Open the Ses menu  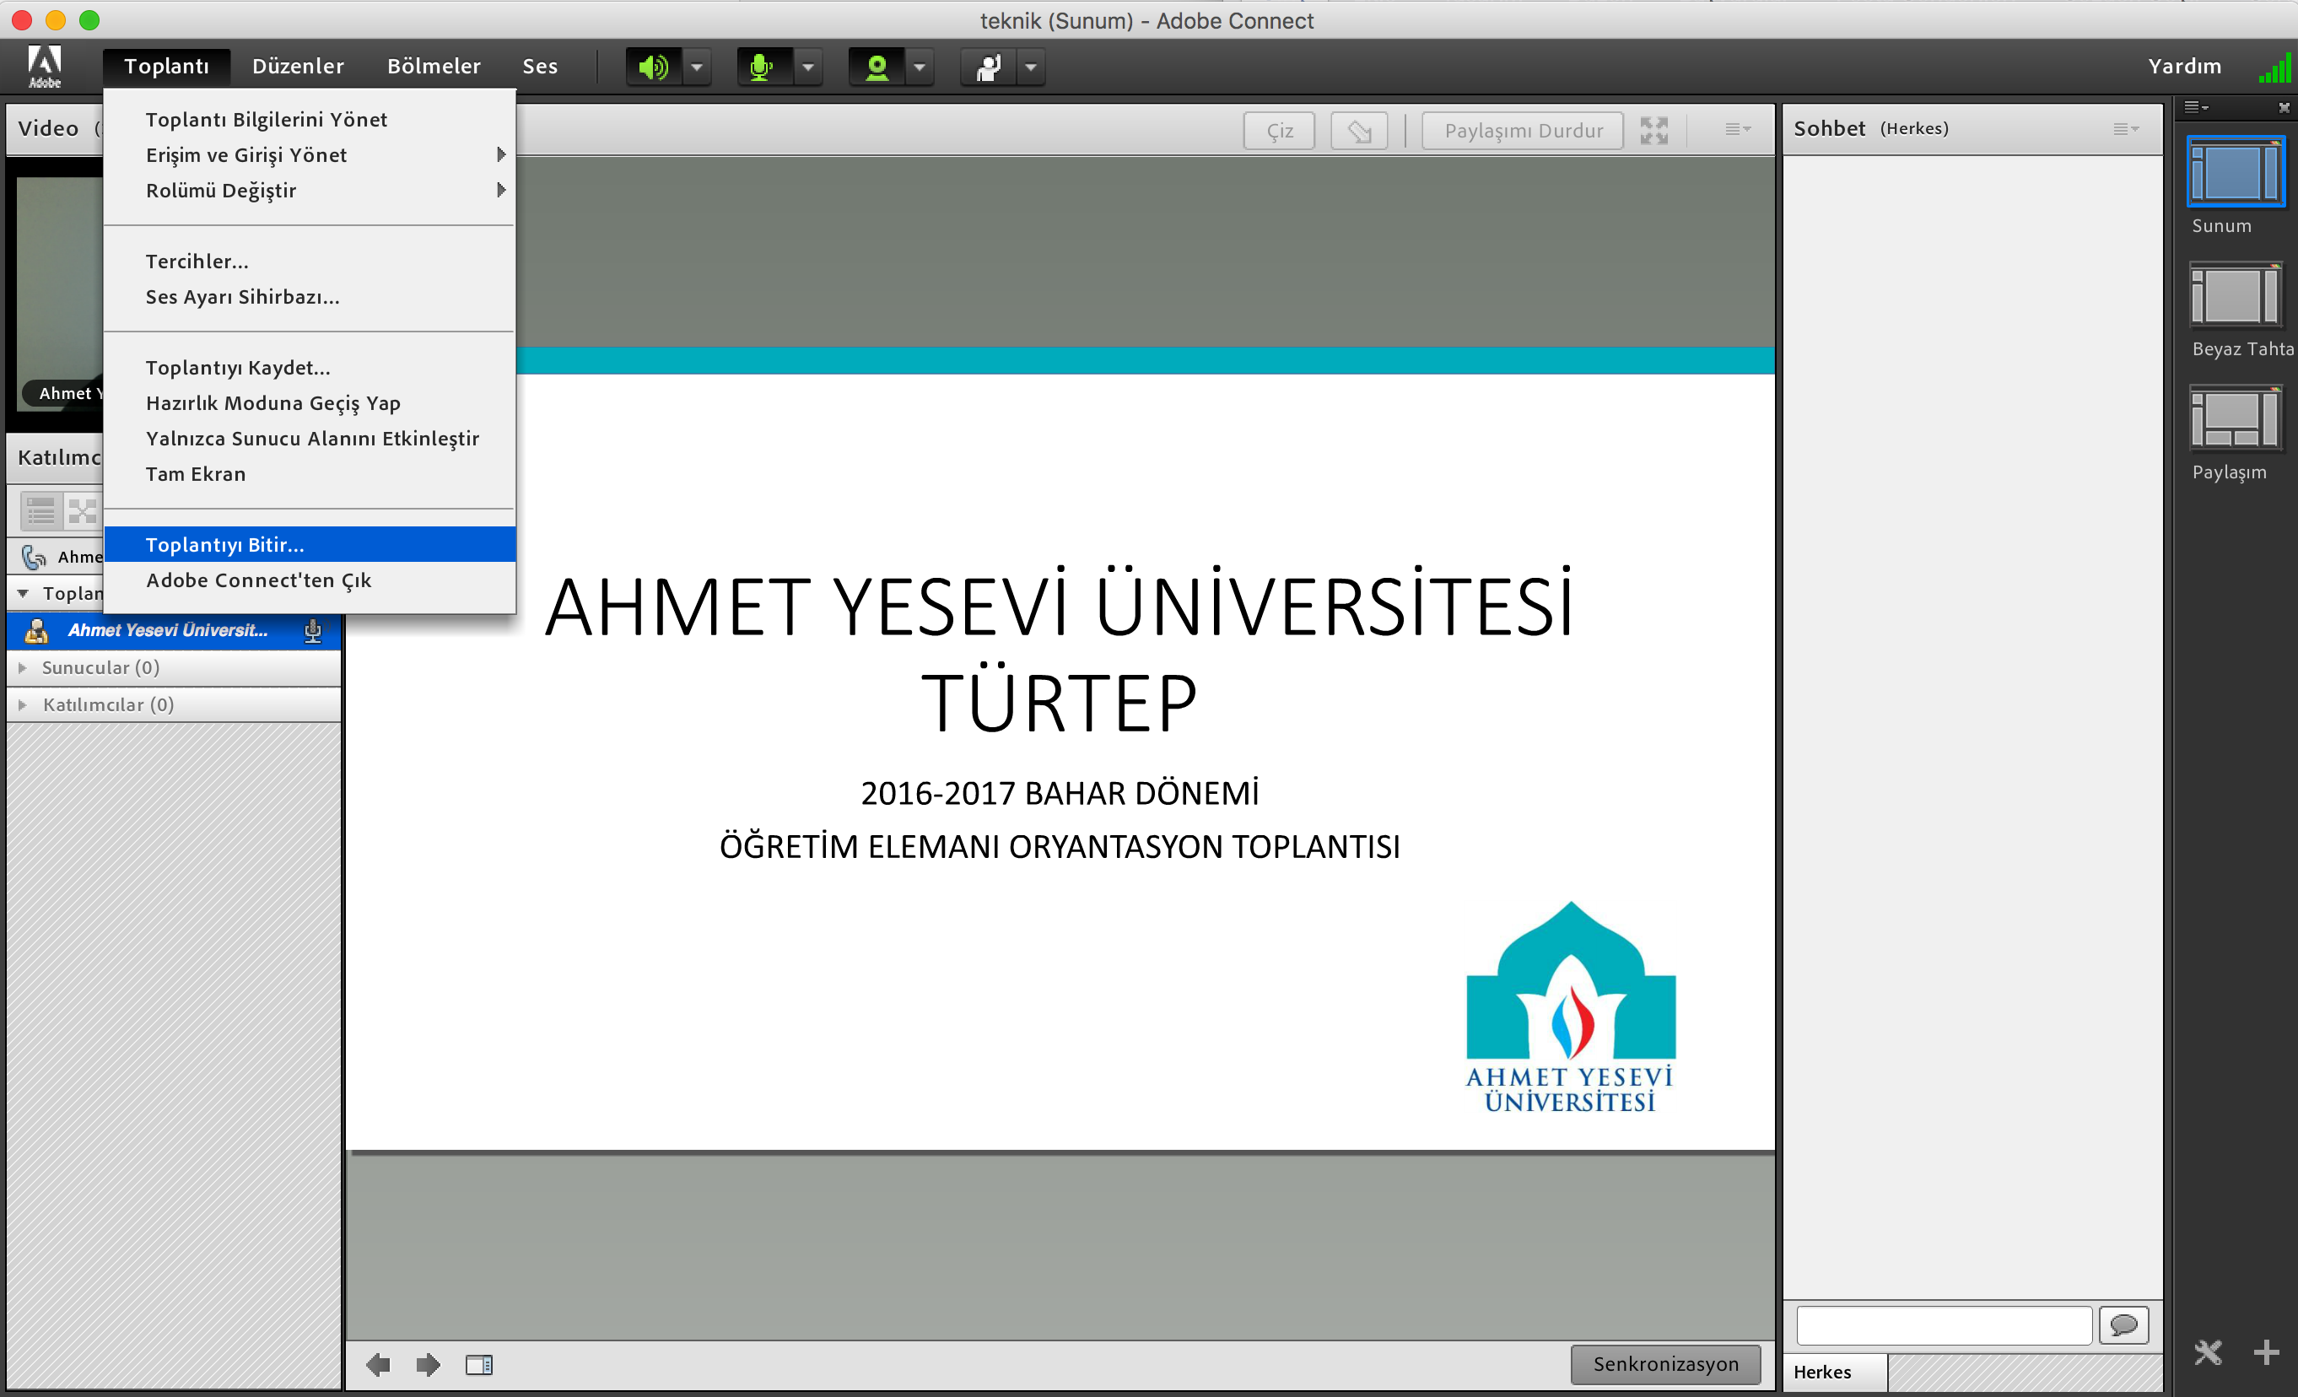540,66
